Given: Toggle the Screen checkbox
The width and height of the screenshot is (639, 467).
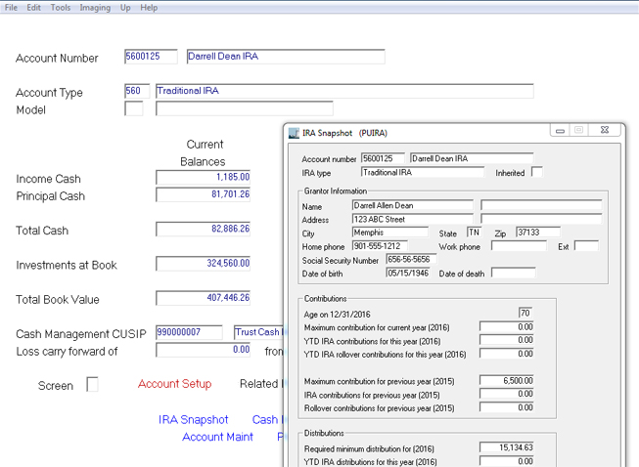Looking at the screenshot, I should click(92, 384).
